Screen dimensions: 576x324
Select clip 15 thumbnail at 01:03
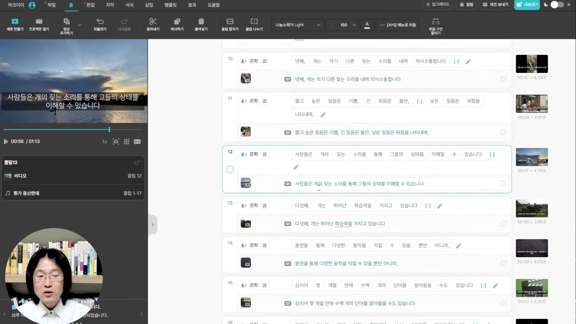(532, 288)
